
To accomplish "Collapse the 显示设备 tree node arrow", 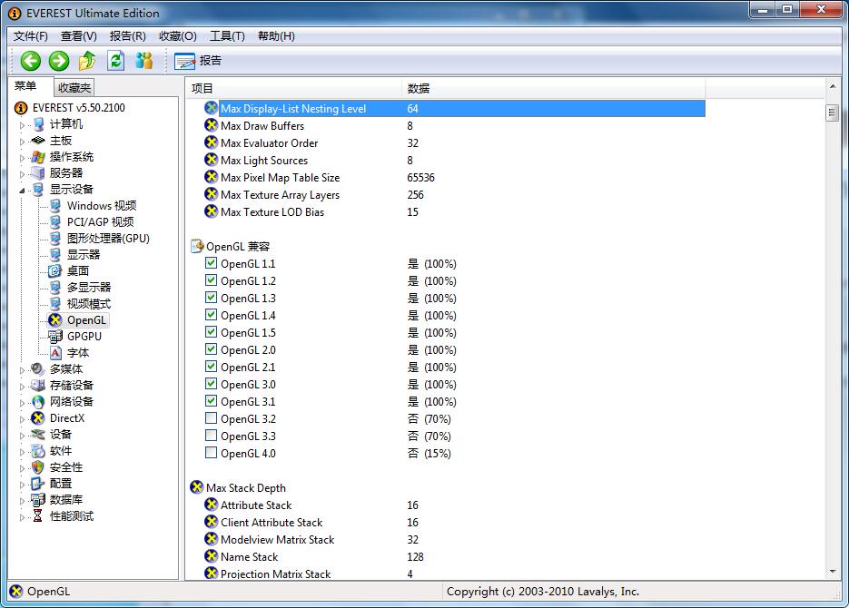I will point(22,190).
